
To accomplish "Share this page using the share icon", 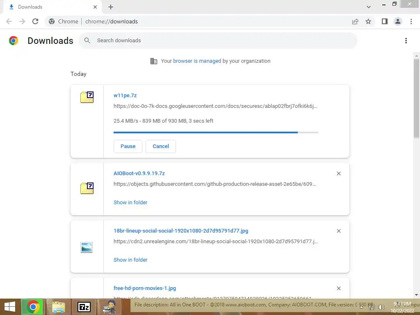I will coord(355,21).
